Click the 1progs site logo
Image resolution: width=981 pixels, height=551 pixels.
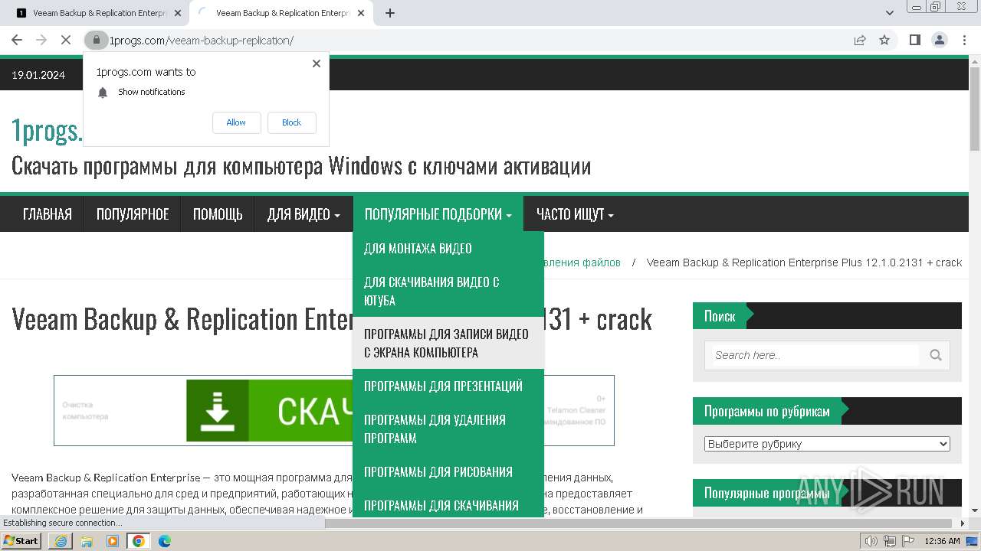[46, 130]
